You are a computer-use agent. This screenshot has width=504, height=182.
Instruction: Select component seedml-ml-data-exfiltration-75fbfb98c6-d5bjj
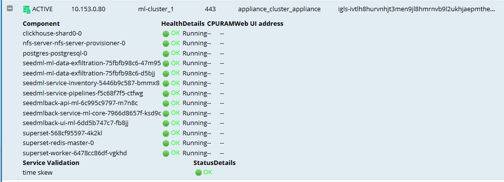[89, 73]
